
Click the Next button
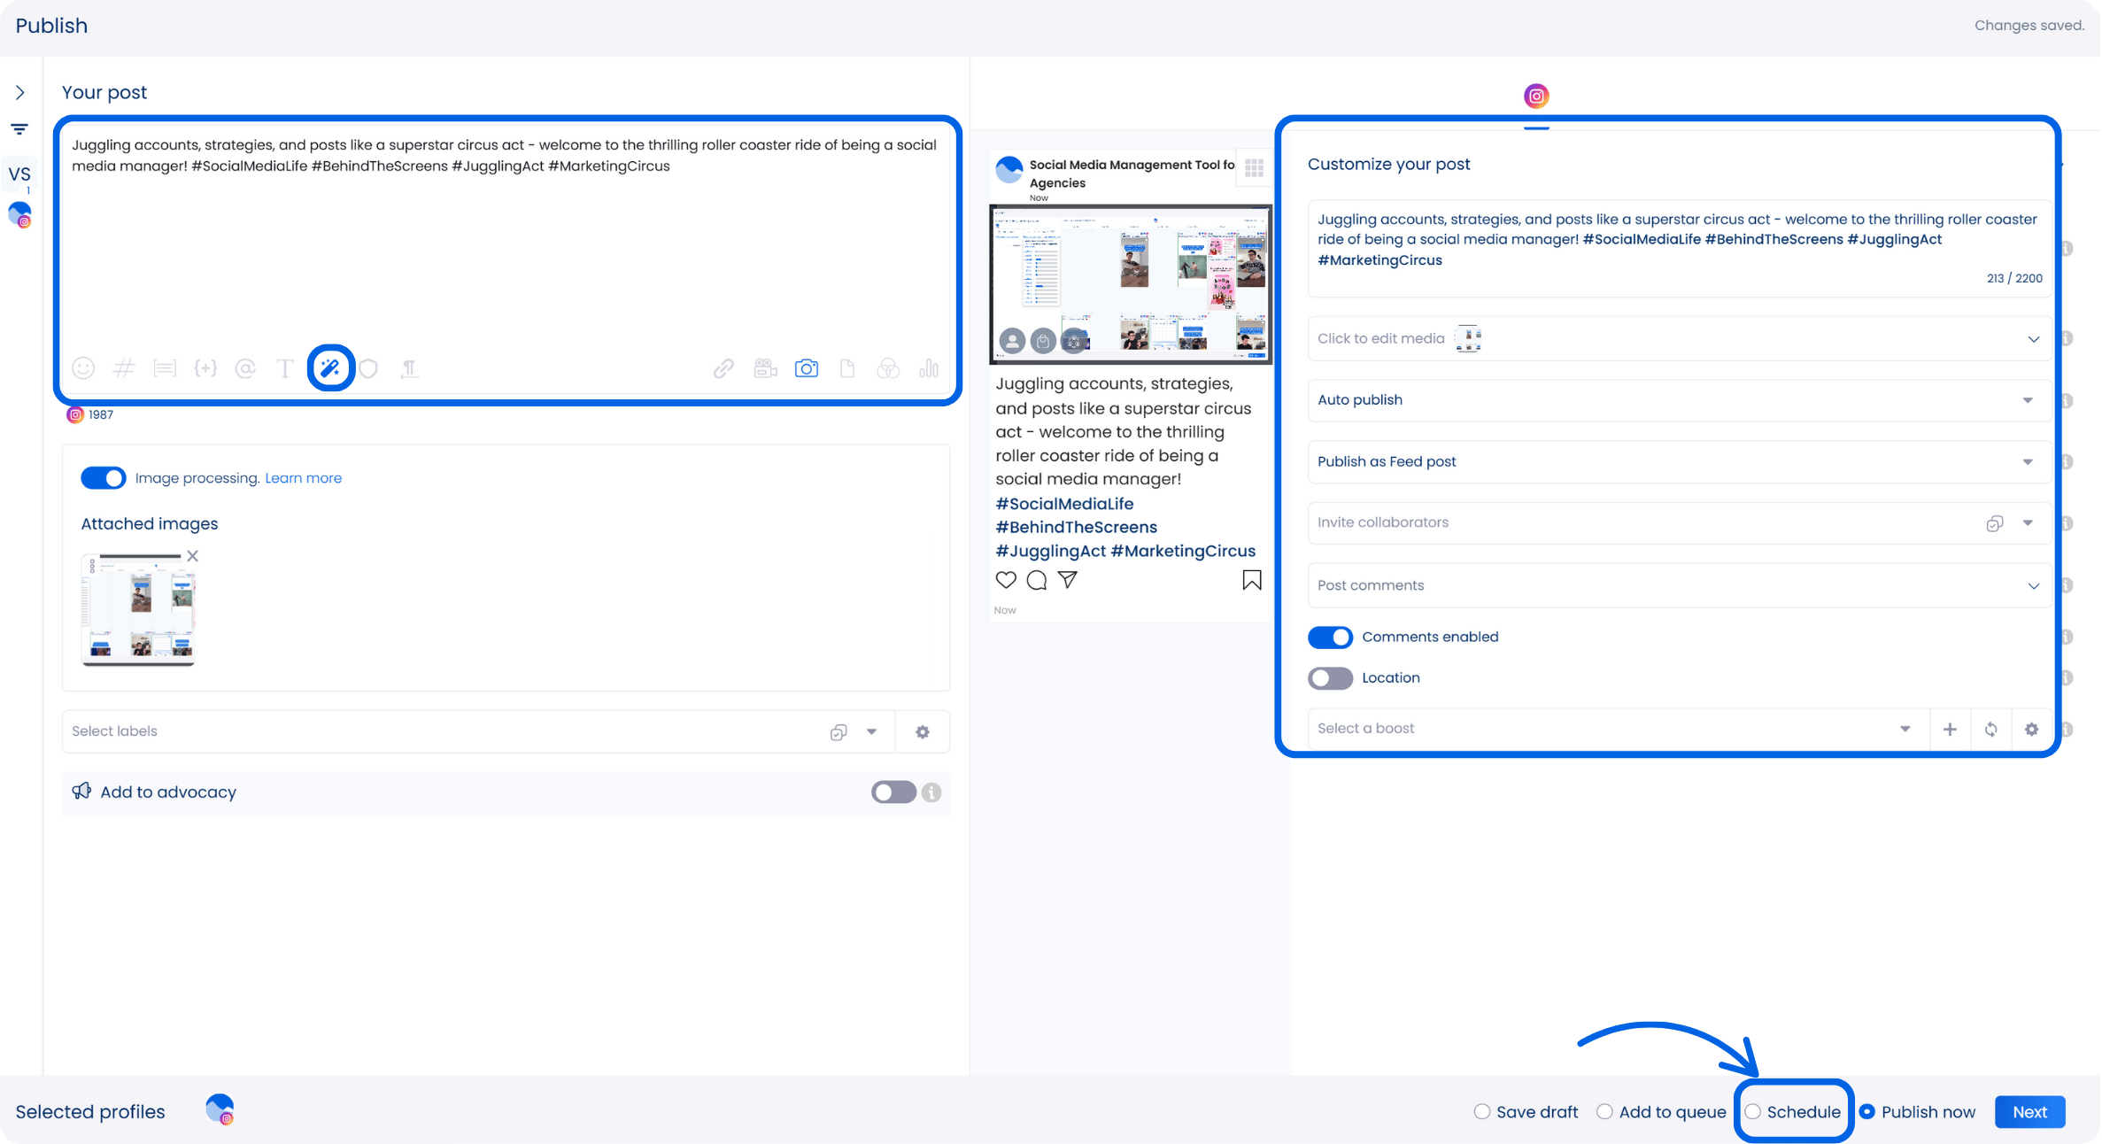[2029, 1112]
